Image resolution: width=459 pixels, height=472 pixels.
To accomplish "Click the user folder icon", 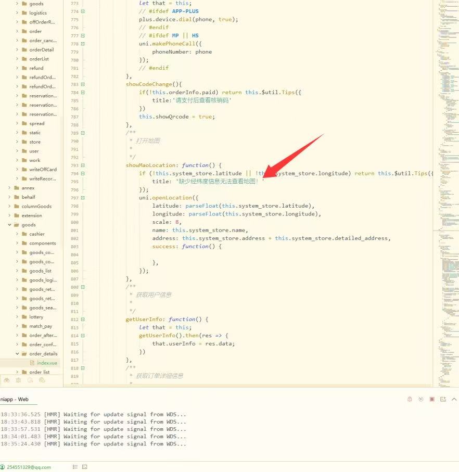I will click(24, 151).
